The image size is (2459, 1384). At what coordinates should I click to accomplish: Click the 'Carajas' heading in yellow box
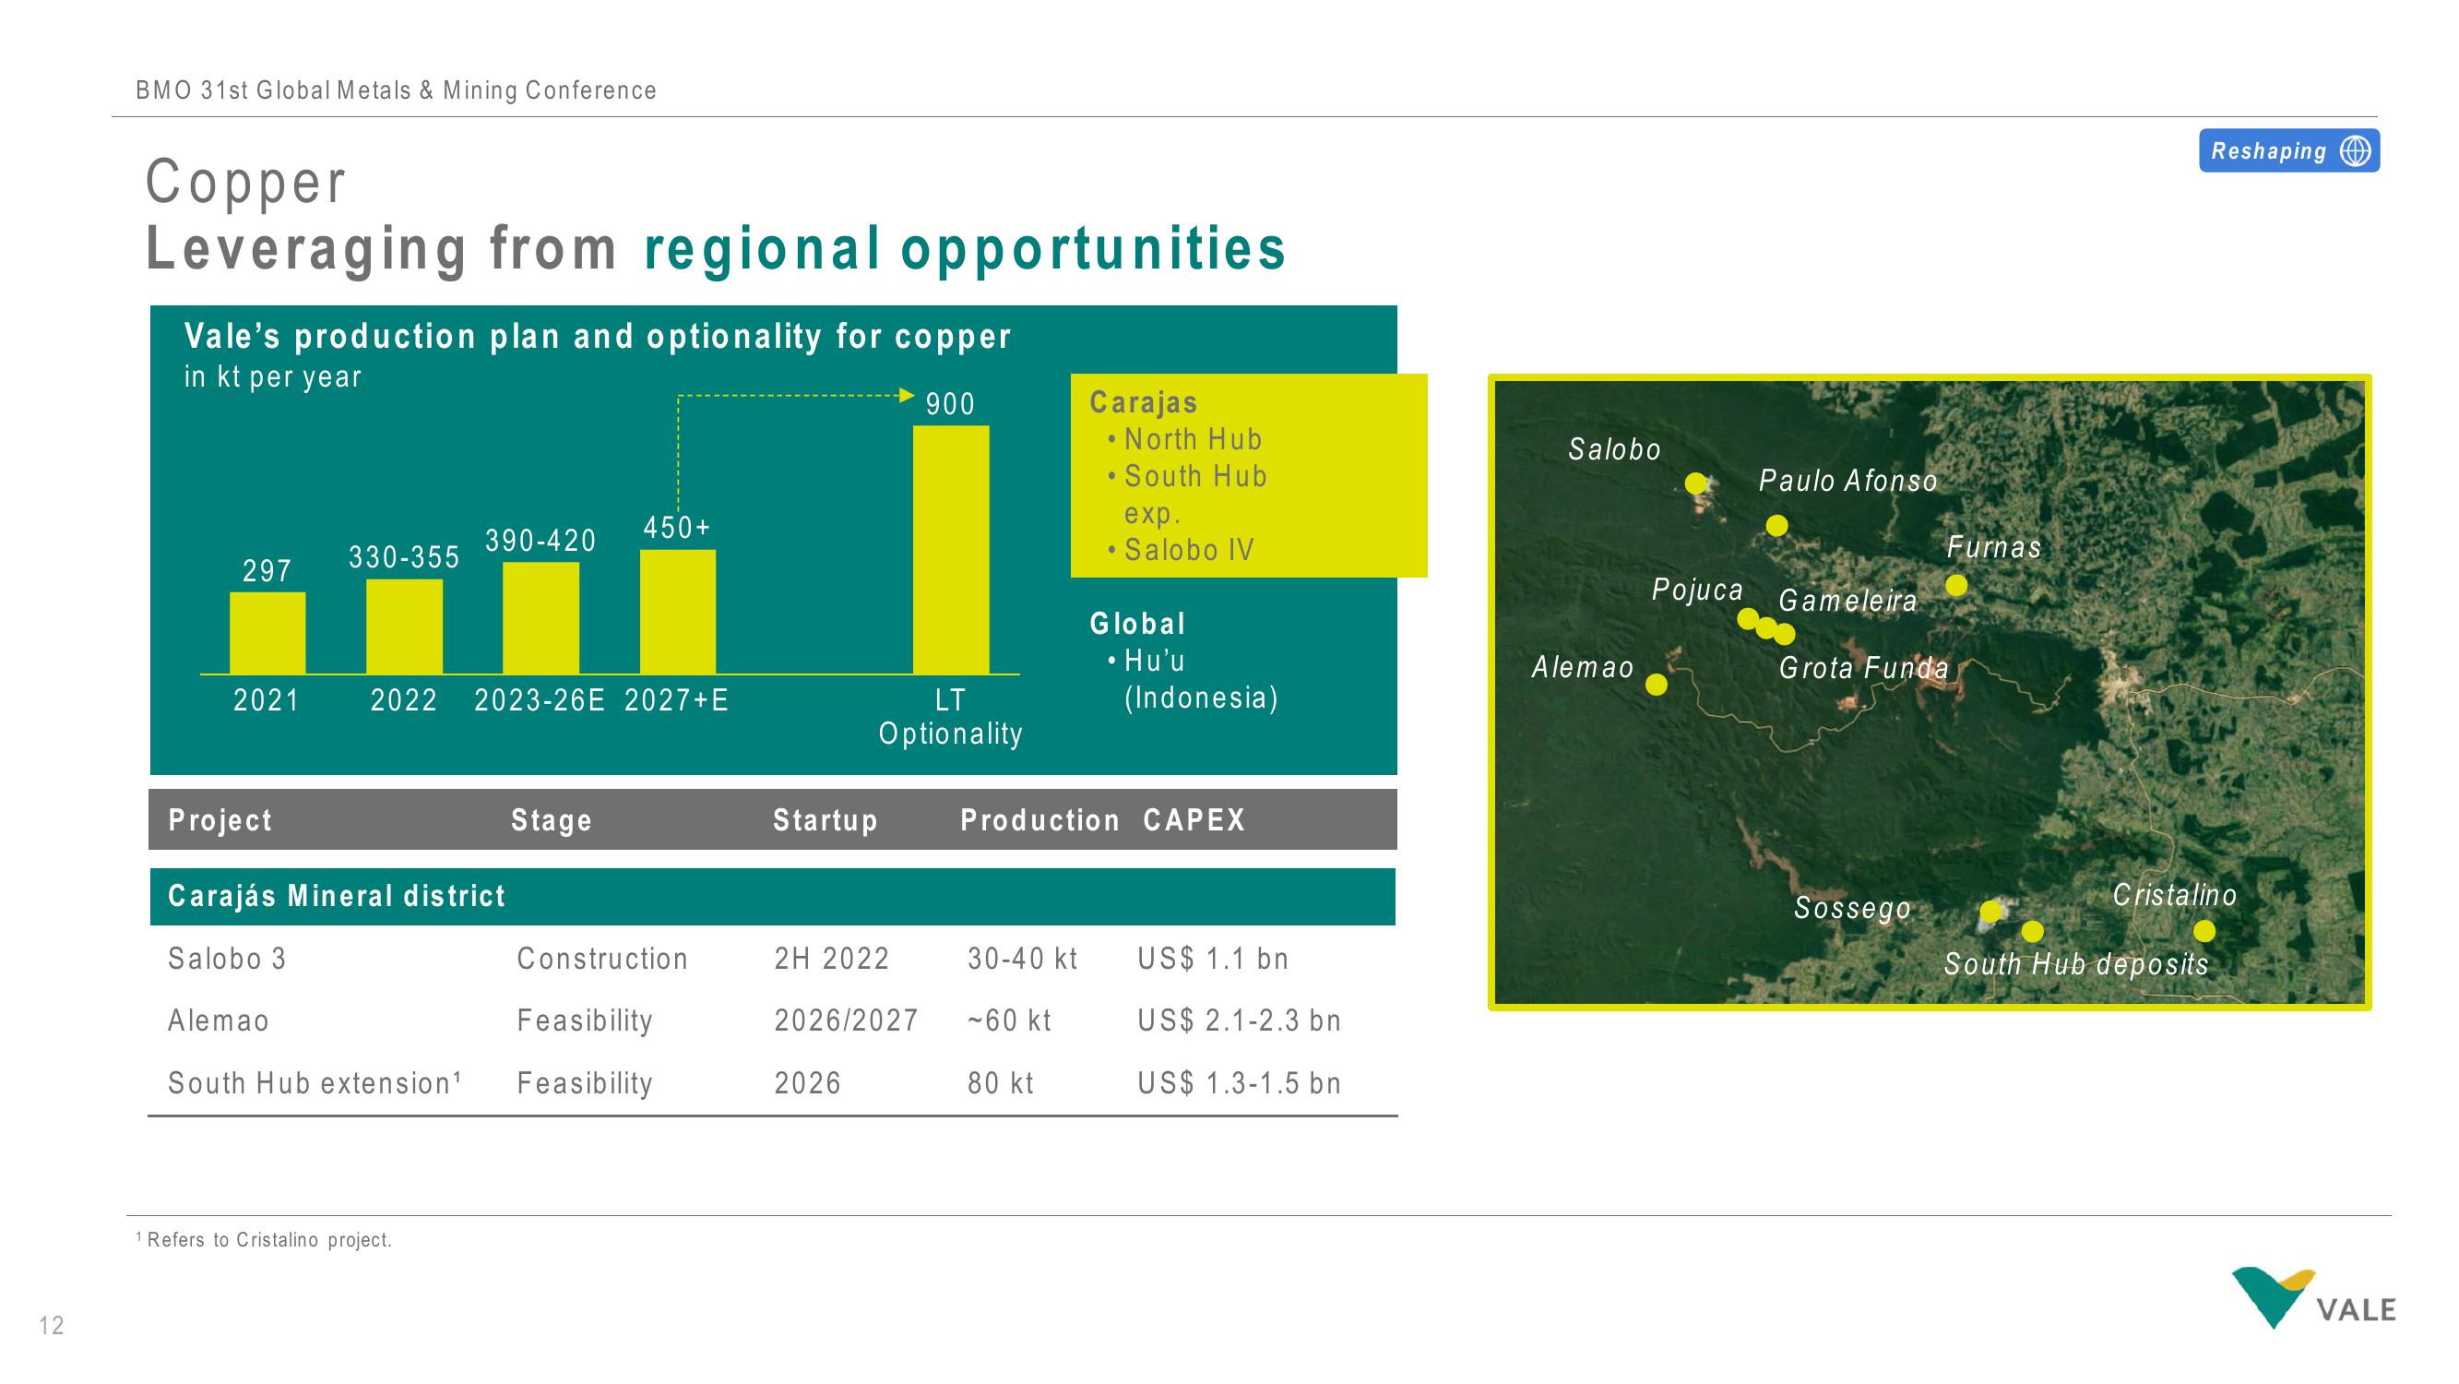[1143, 403]
